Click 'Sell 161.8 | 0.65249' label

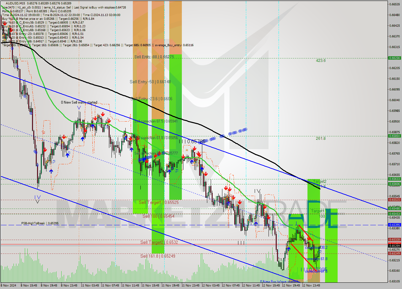click(158, 256)
